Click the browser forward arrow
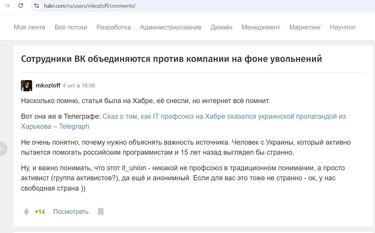This screenshot has width=375, height=233. point(8,6)
